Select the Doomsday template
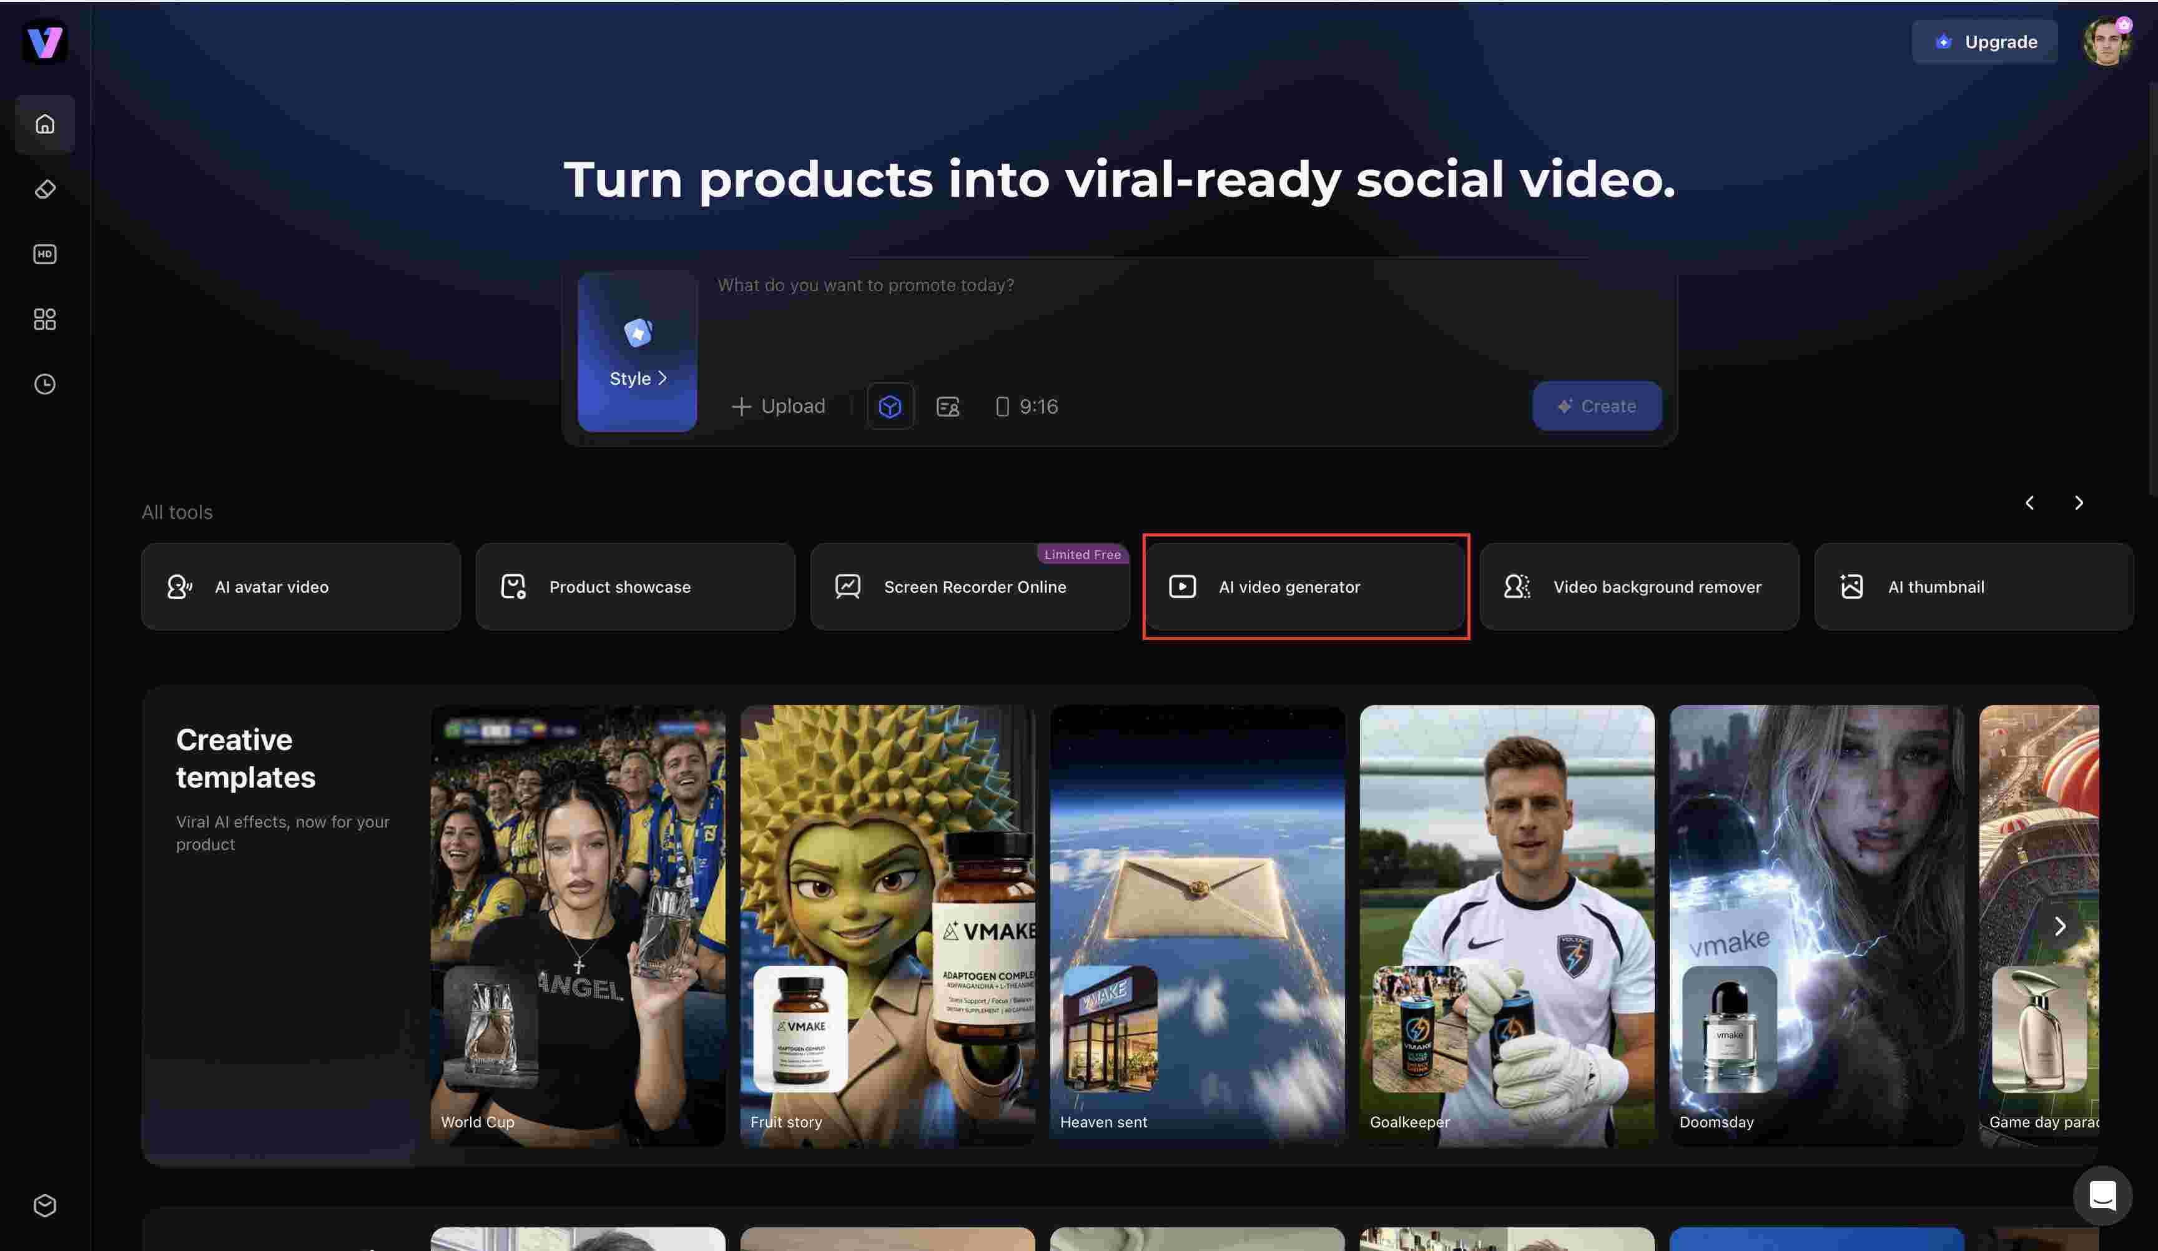 pyautogui.click(x=1817, y=926)
